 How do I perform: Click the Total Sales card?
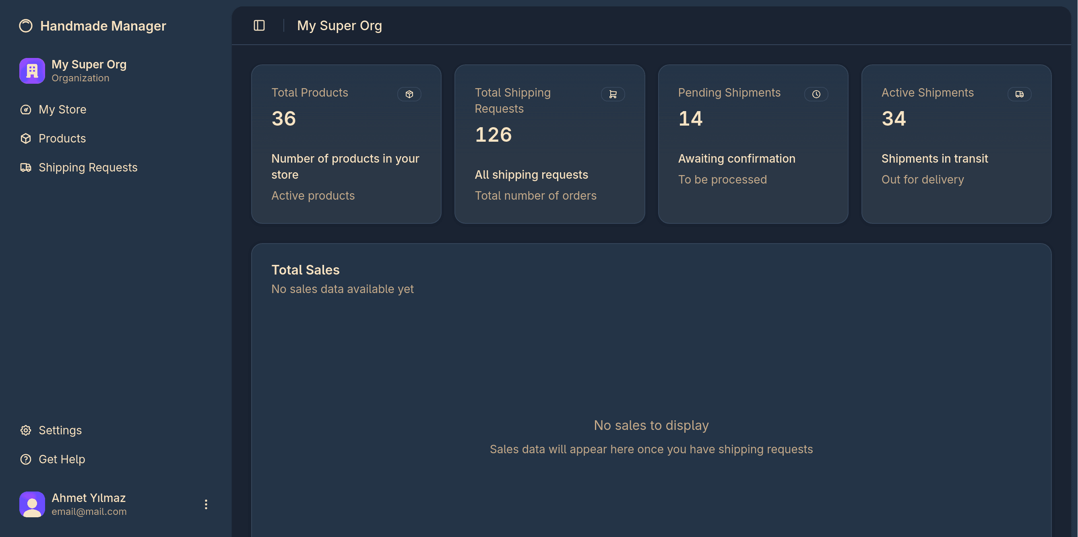(x=651, y=377)
